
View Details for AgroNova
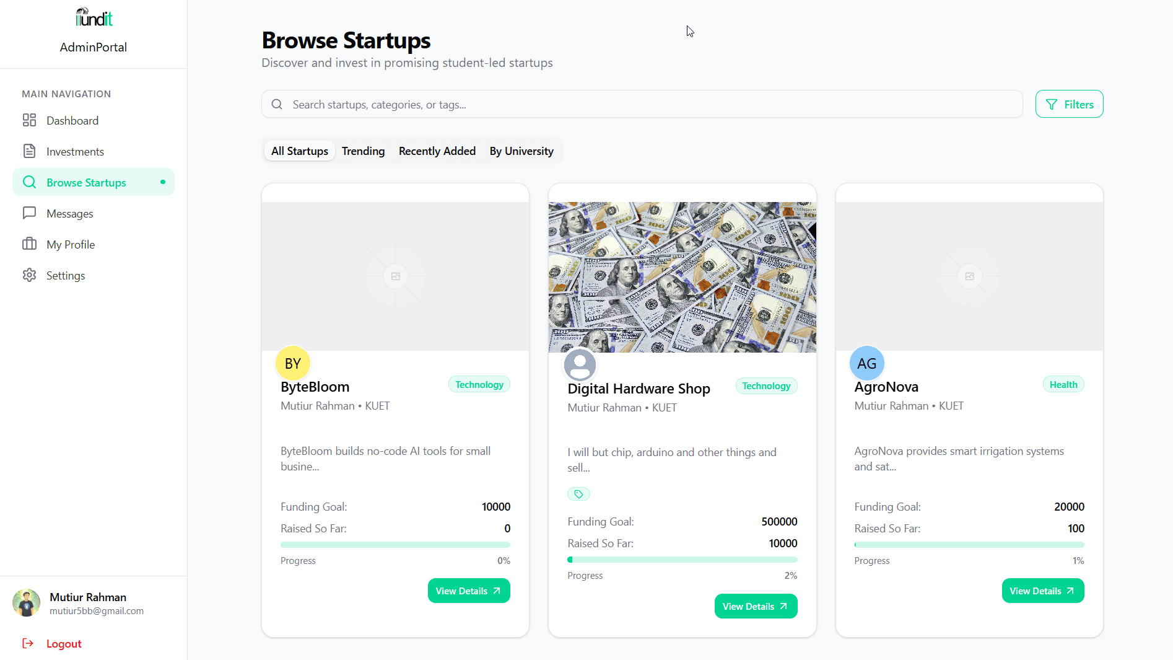(x=1043, y=591)
